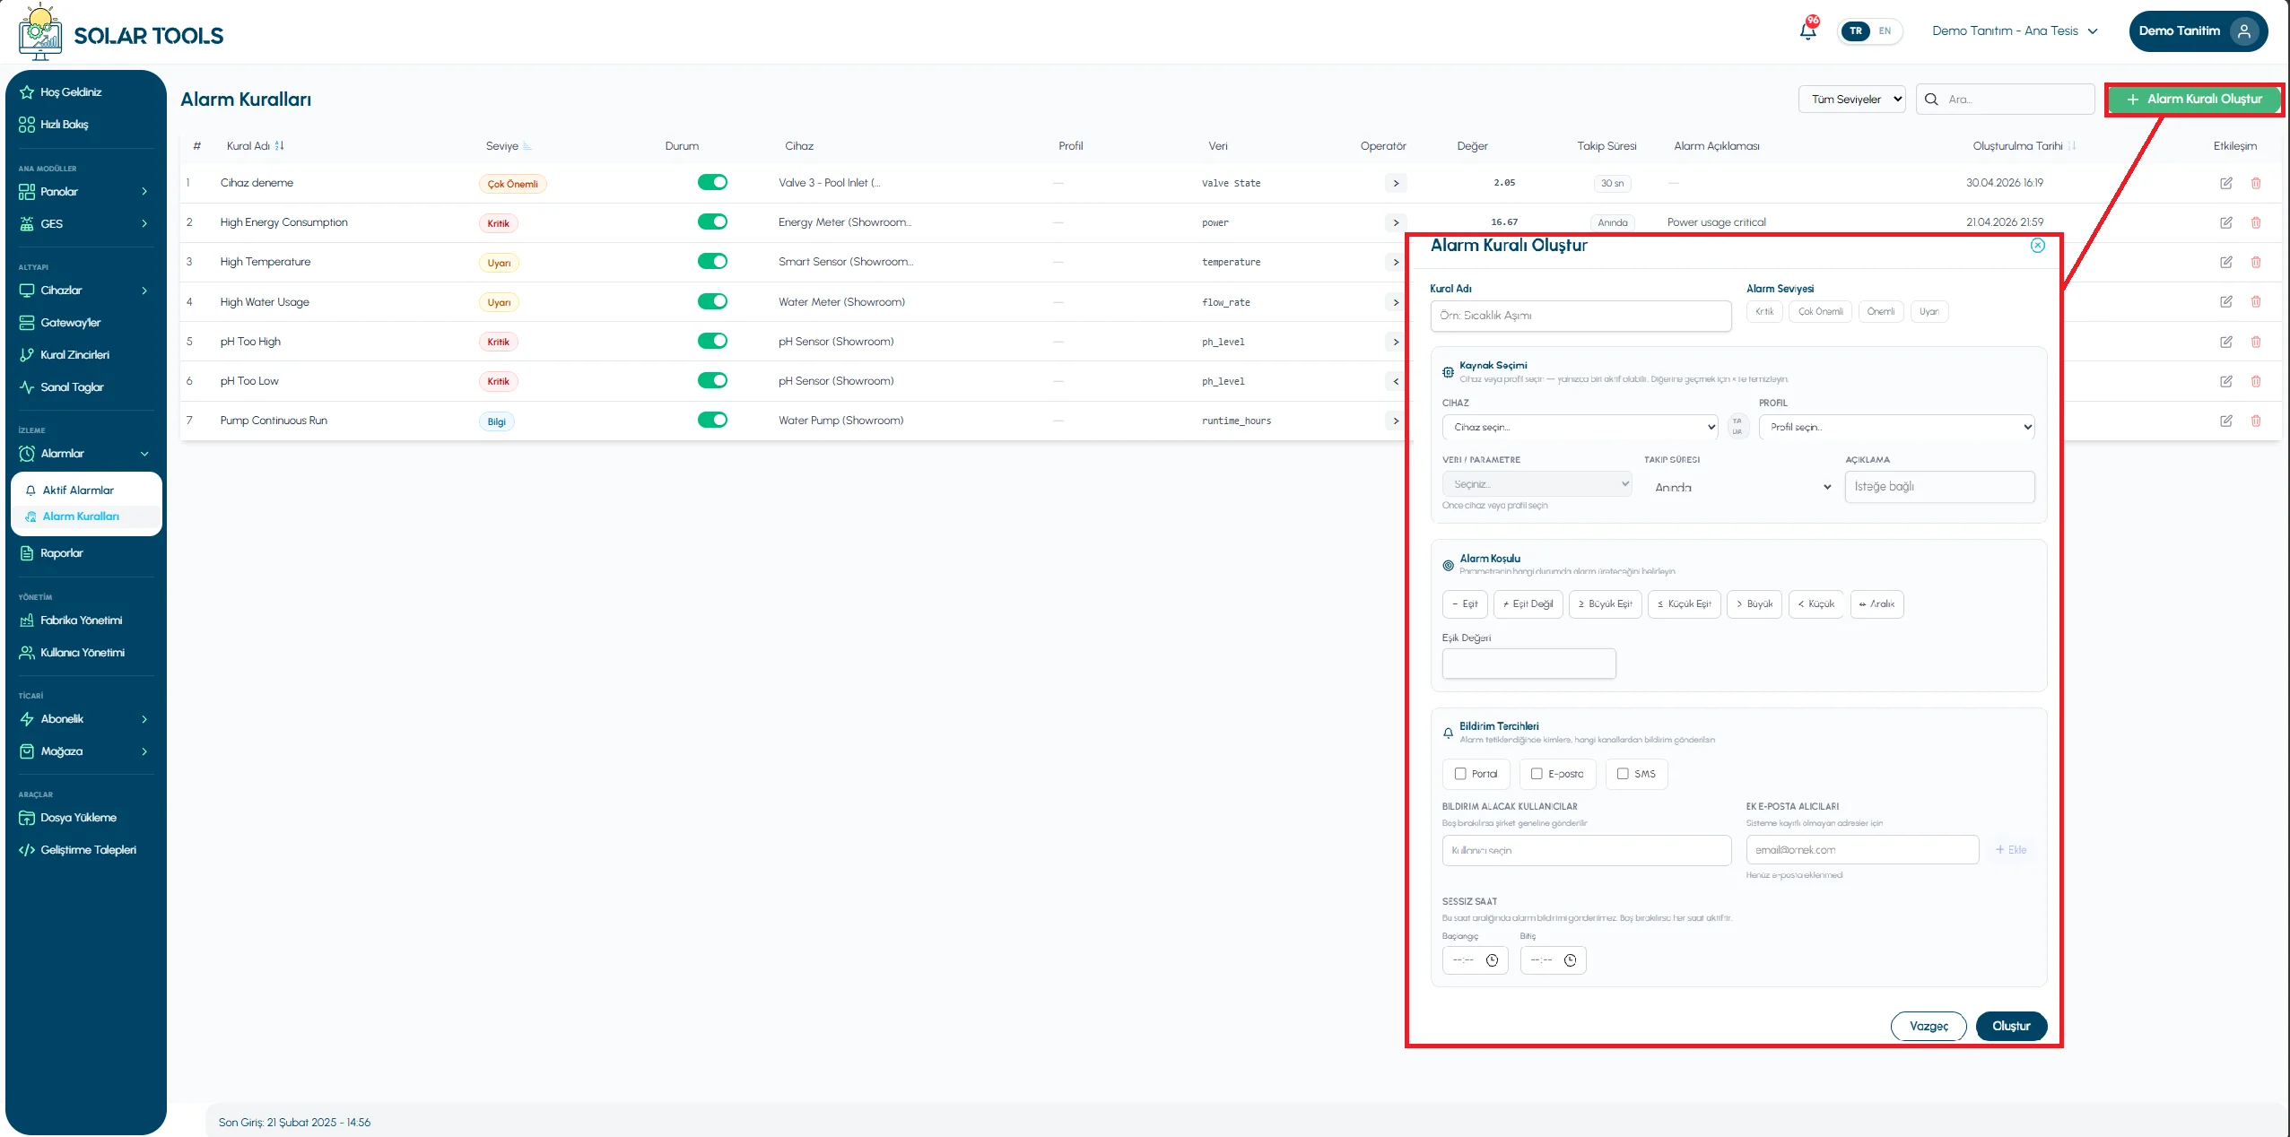Disable the High Energy Consumption rule
This screenshot has height=1137, width=2290.
point(712,221)
